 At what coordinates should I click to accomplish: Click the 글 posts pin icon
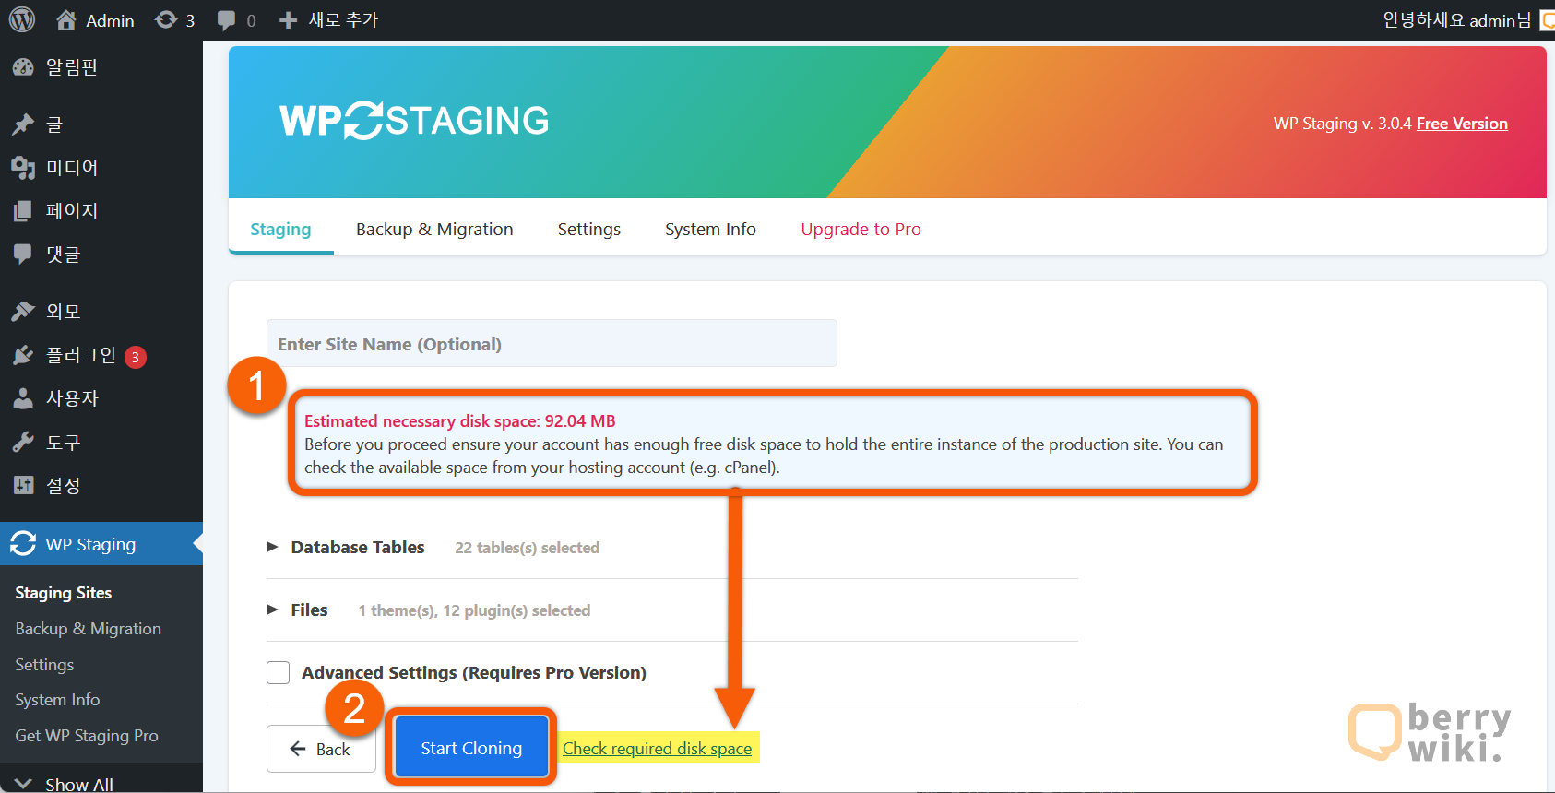tap(23, 124)
